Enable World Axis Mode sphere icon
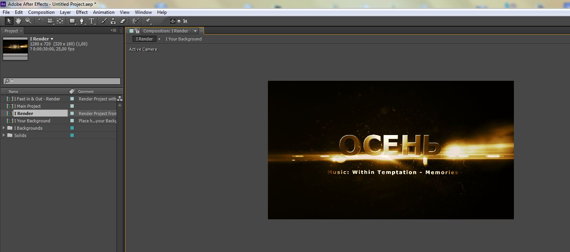 pyautogui.click(x=179, y=21)
